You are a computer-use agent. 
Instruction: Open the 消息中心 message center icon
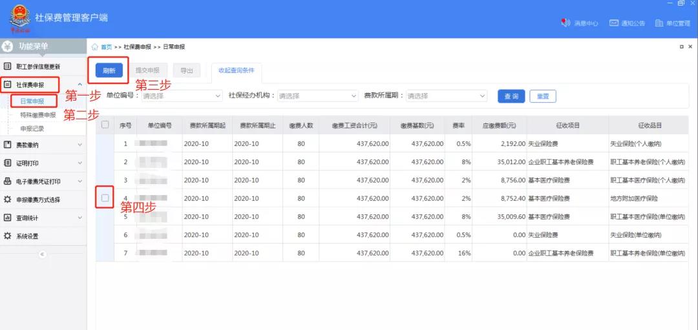tap(566, 23)
